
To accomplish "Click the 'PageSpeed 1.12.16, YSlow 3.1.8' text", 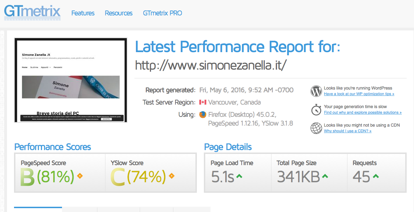I will (250, 123).
